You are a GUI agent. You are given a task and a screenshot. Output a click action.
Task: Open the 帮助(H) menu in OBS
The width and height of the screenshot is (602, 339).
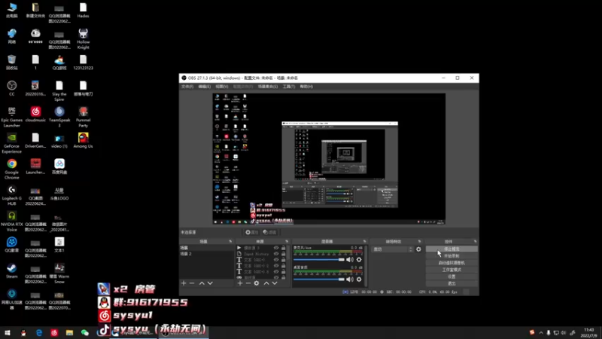[306, 87]
